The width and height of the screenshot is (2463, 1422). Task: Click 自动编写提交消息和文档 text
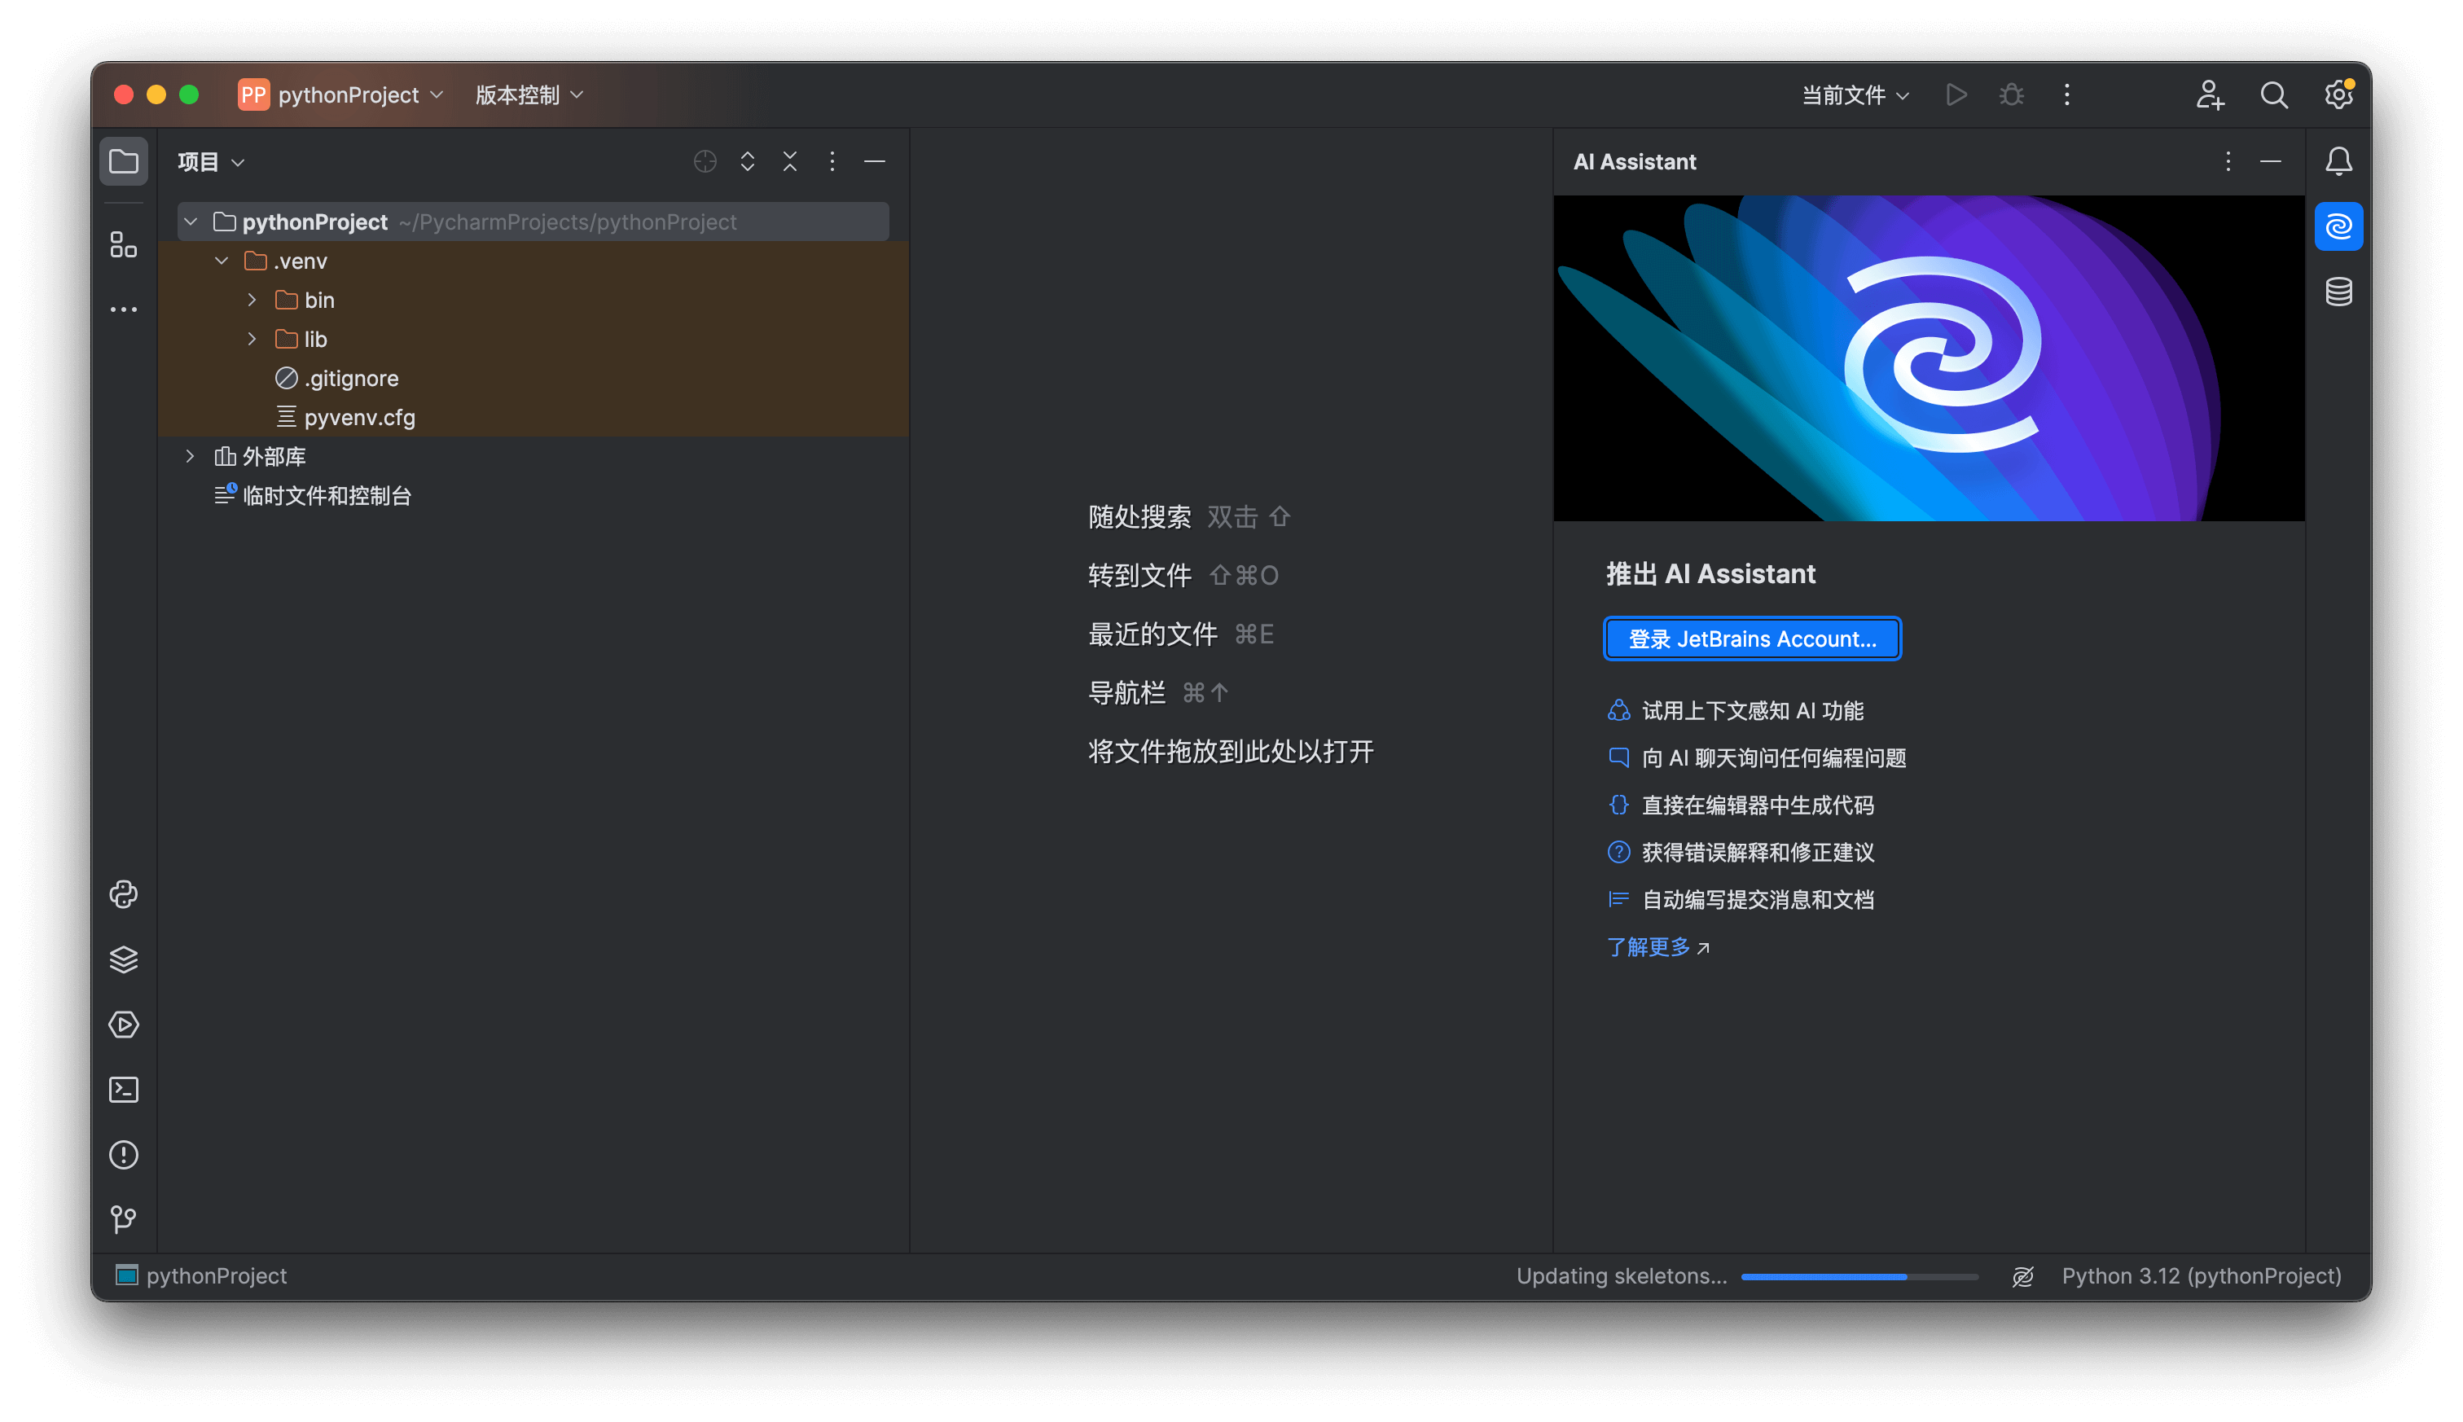pos(1757,899)
